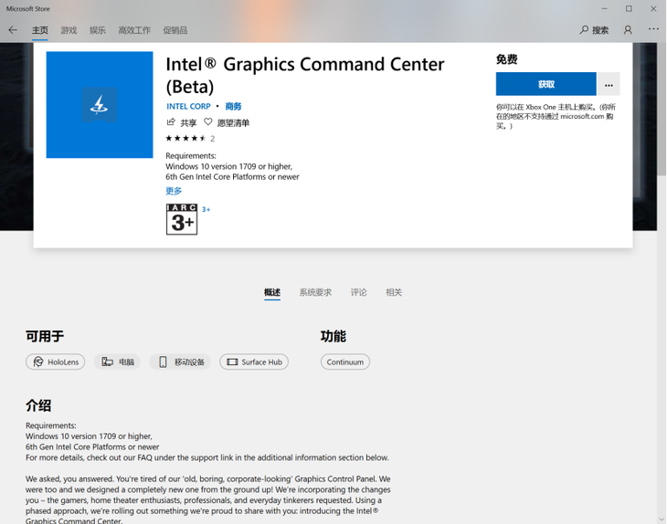Open the top-right ellipsis menu
Screen dimensions: 667x524
coord(653,29)
